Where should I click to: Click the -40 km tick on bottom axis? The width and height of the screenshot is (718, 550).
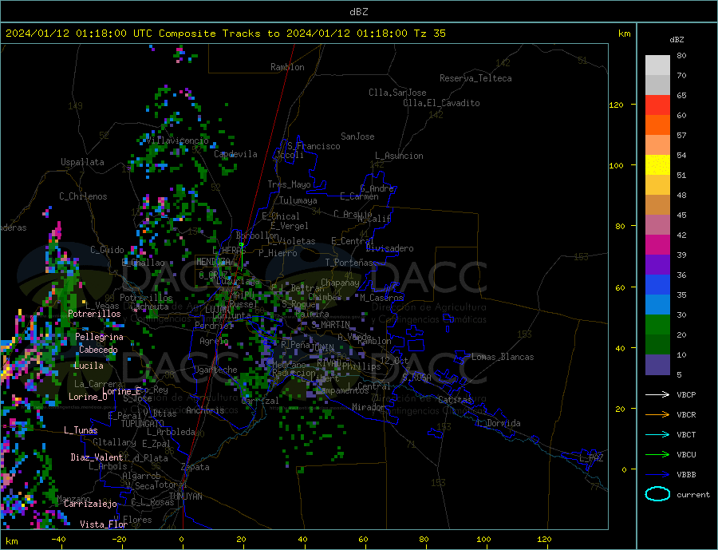[58, 540]
